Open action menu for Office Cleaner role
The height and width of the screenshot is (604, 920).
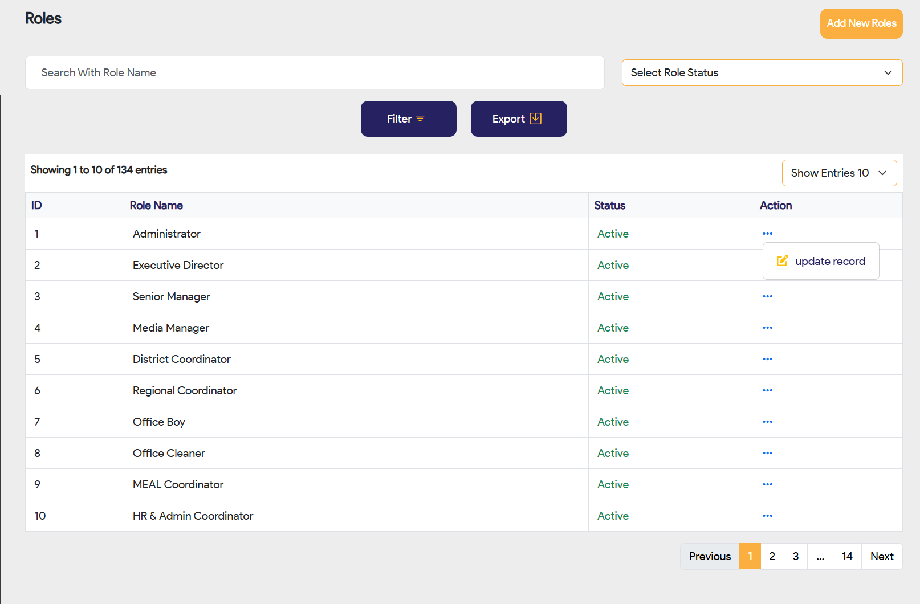coord(767,453)
